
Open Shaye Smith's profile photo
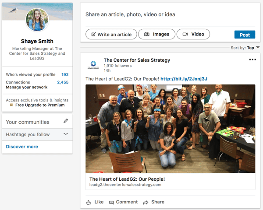click(37, 20)
